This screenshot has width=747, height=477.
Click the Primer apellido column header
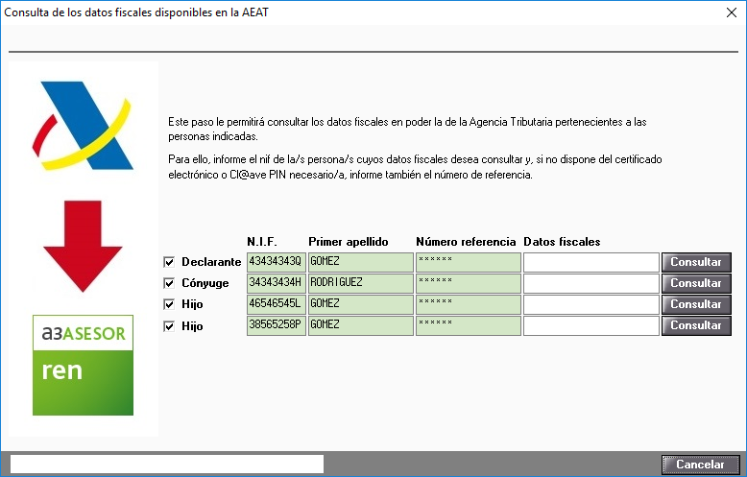click(x=349, y=241)
